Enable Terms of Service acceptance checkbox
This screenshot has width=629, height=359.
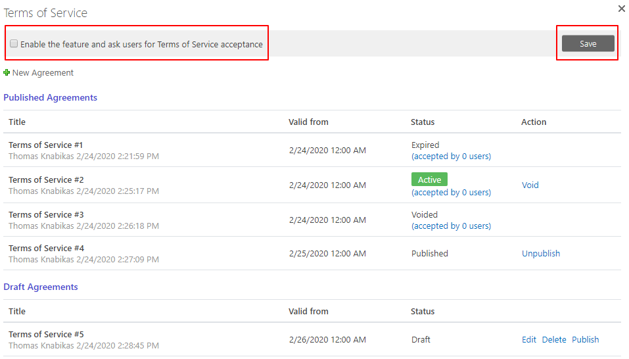pyautogui.click(x=14, y=43)
